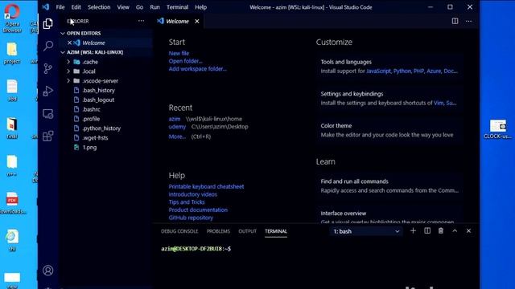Click the Color theme customize button
515x289 pixels.
(x=389, y=130)
